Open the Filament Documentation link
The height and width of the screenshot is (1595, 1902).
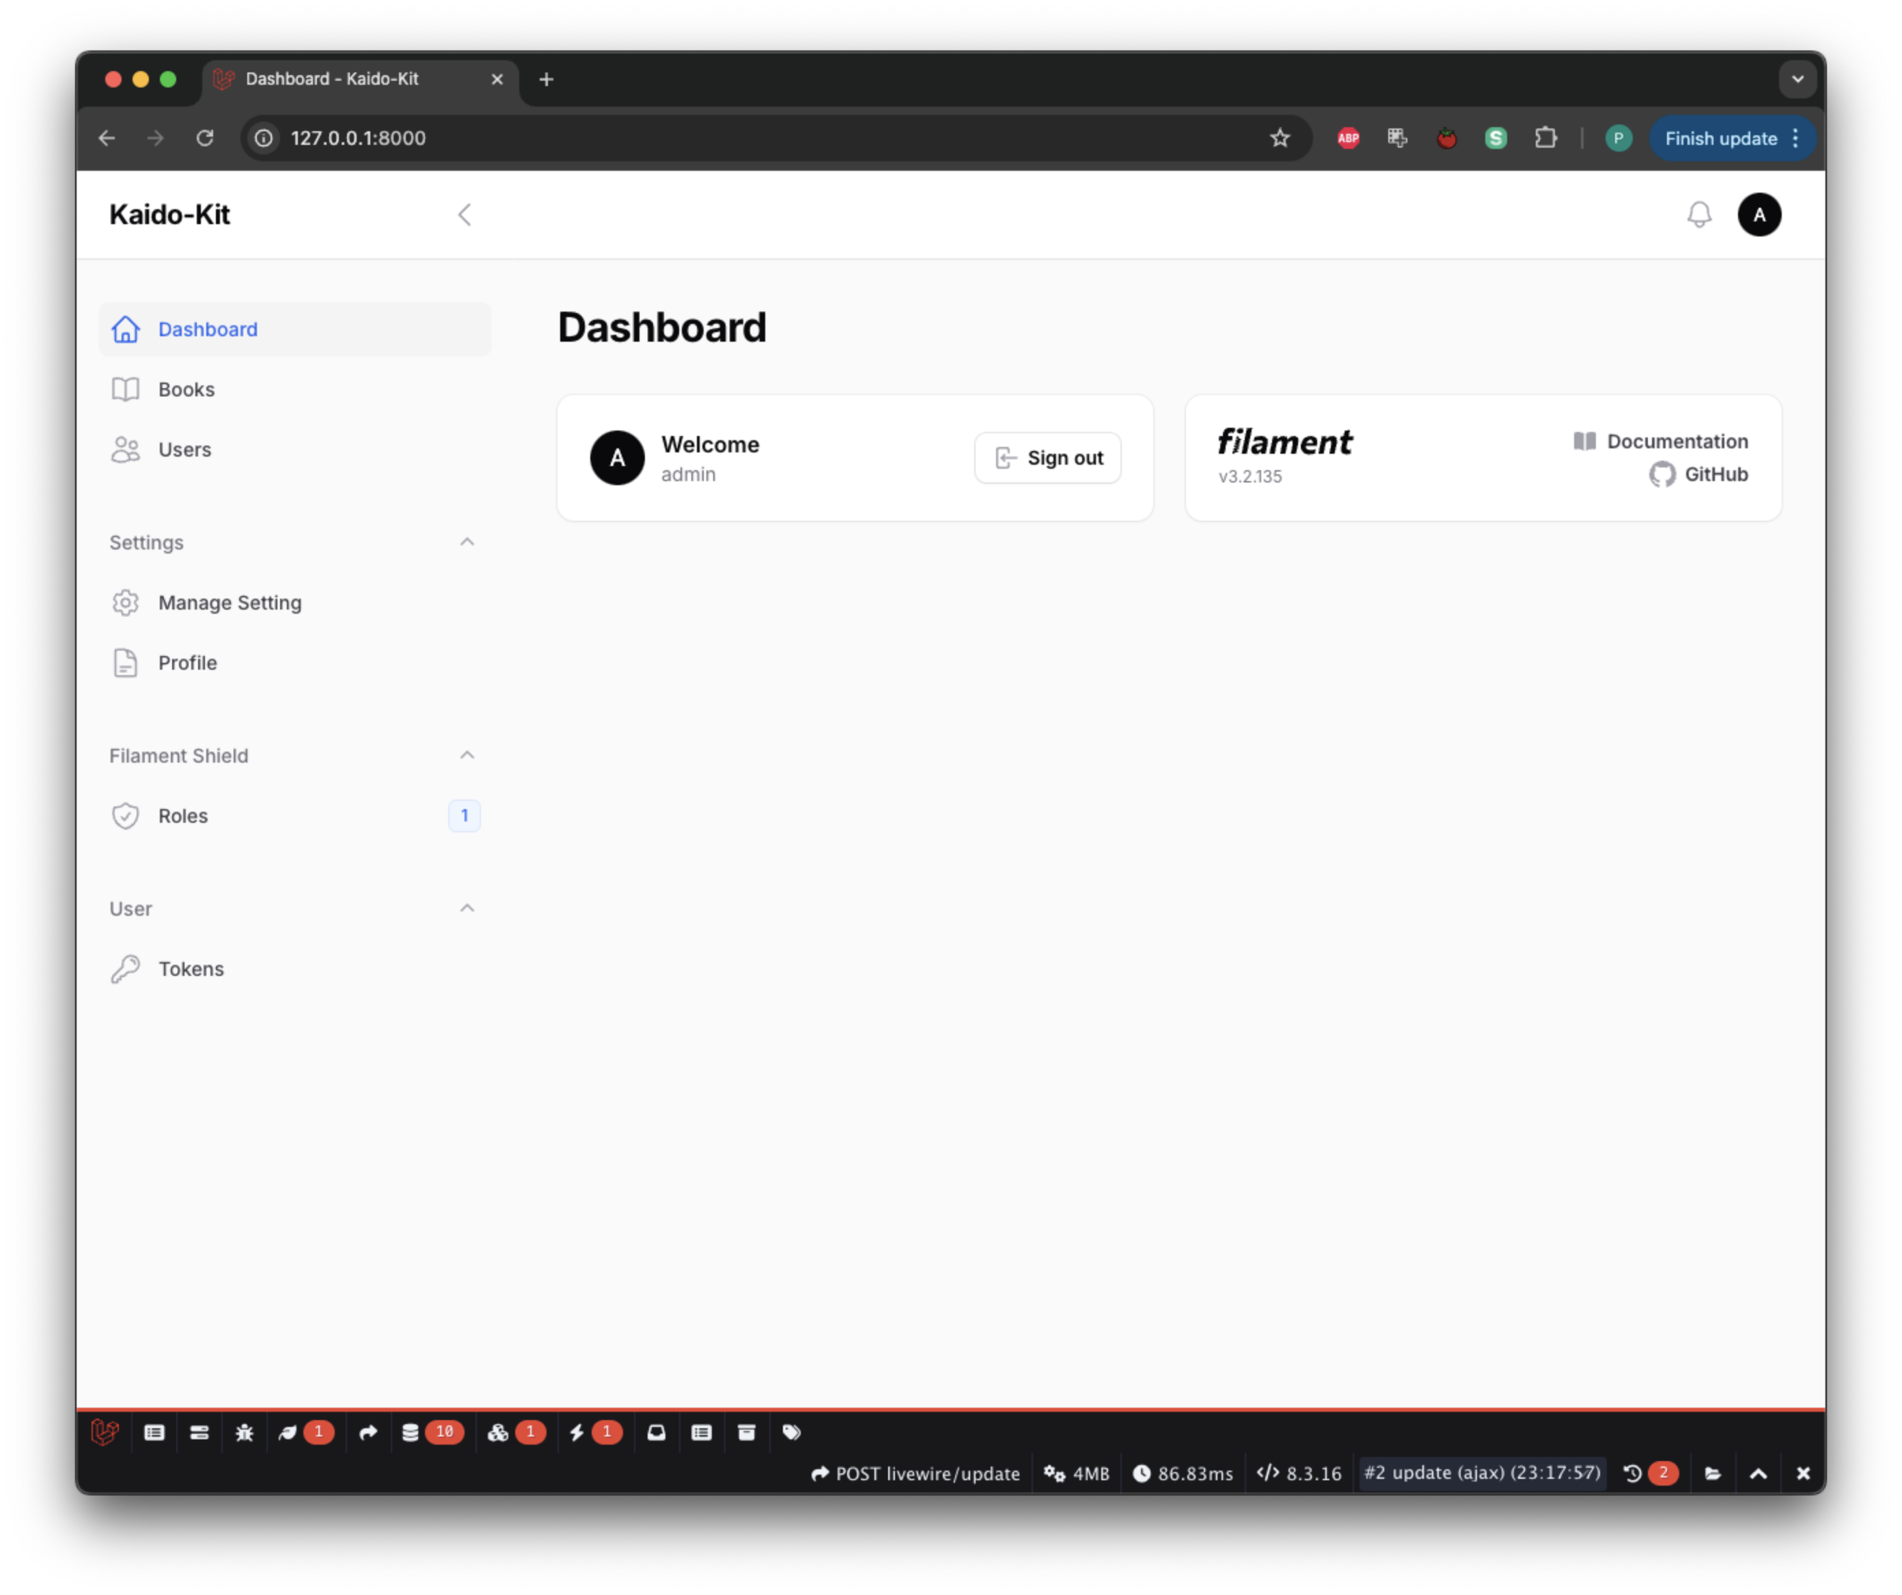1676,441
